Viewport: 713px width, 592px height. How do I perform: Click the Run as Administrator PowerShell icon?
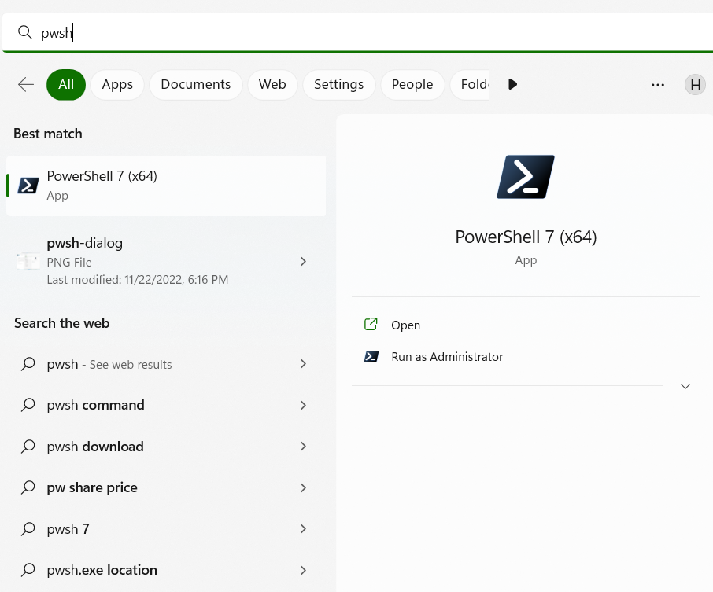tap(371, 357)
